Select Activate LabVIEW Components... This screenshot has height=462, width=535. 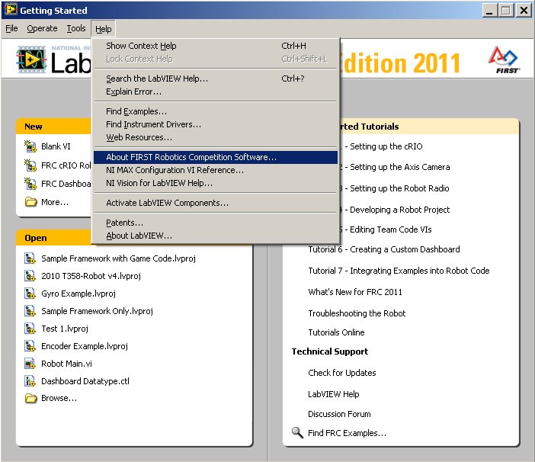click(x=216, y=203)
